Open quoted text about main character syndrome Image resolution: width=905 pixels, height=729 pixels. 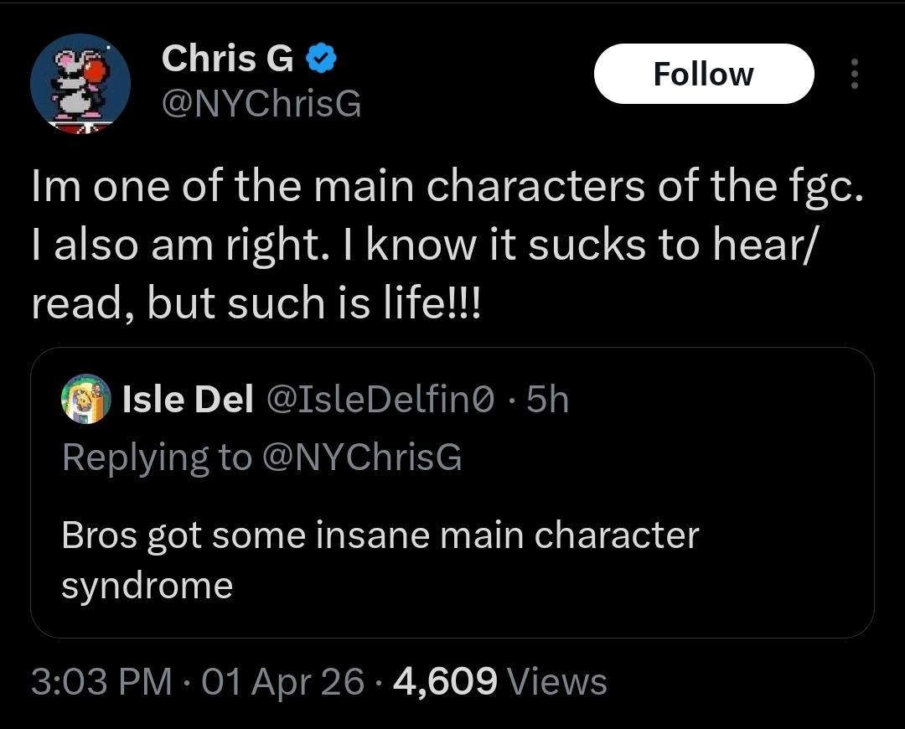[380, 560]
